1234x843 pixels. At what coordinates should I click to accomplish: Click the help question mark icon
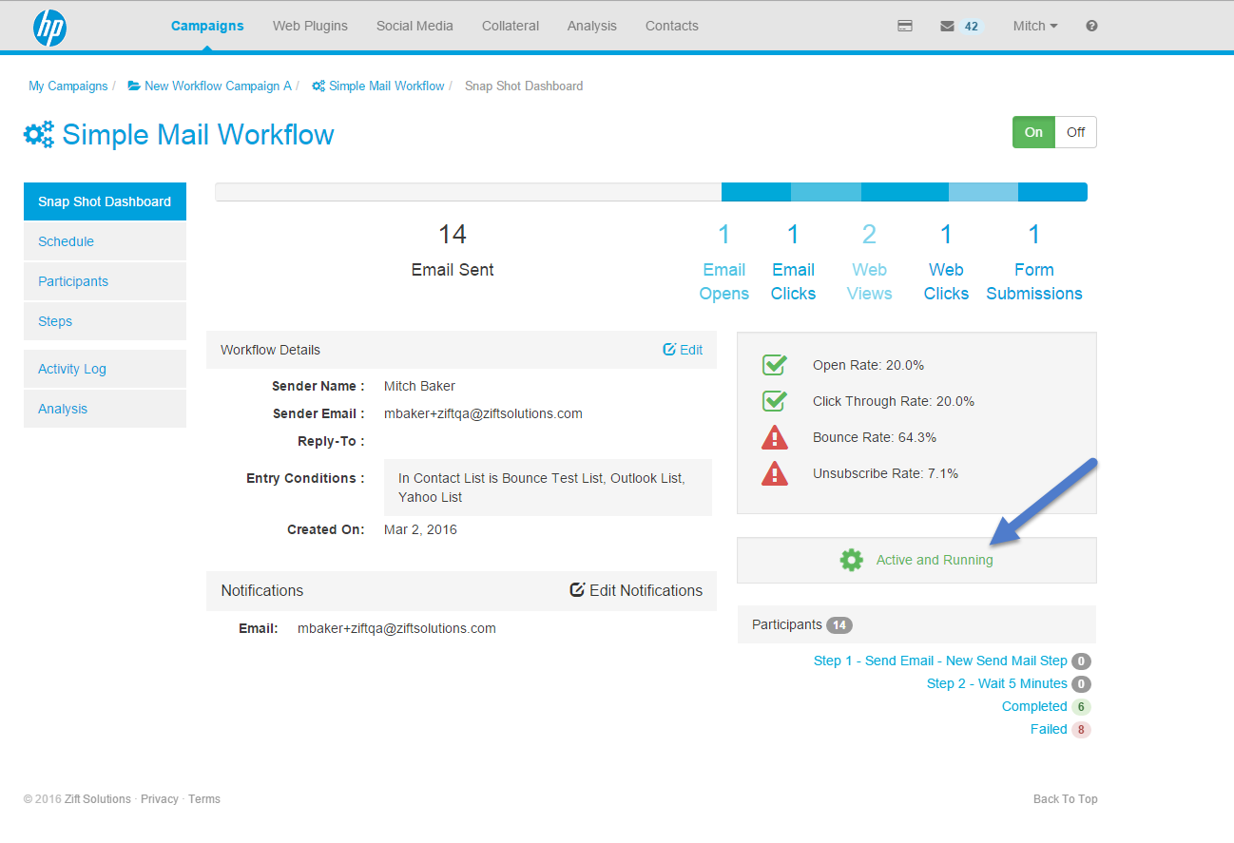[1091, 27]
